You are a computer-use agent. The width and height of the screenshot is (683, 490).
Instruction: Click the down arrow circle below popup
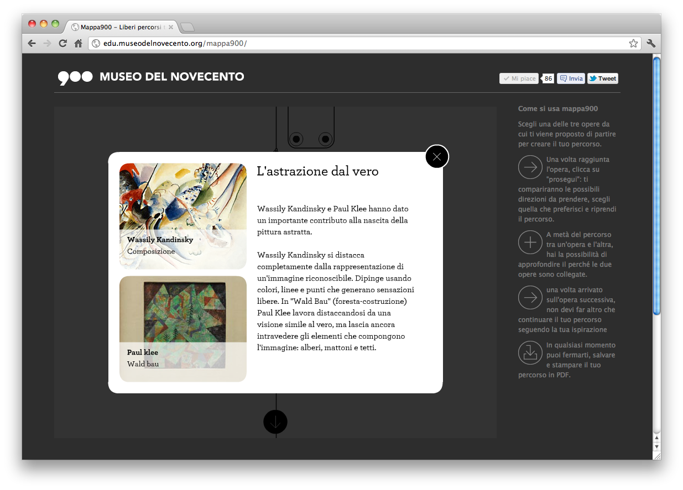click(275, 422)
